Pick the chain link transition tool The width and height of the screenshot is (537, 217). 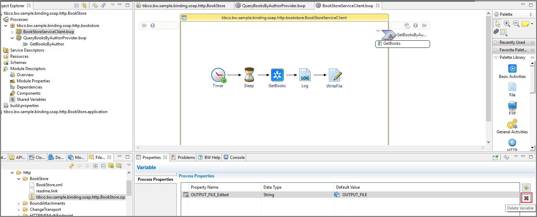click(x=496, y=32)
